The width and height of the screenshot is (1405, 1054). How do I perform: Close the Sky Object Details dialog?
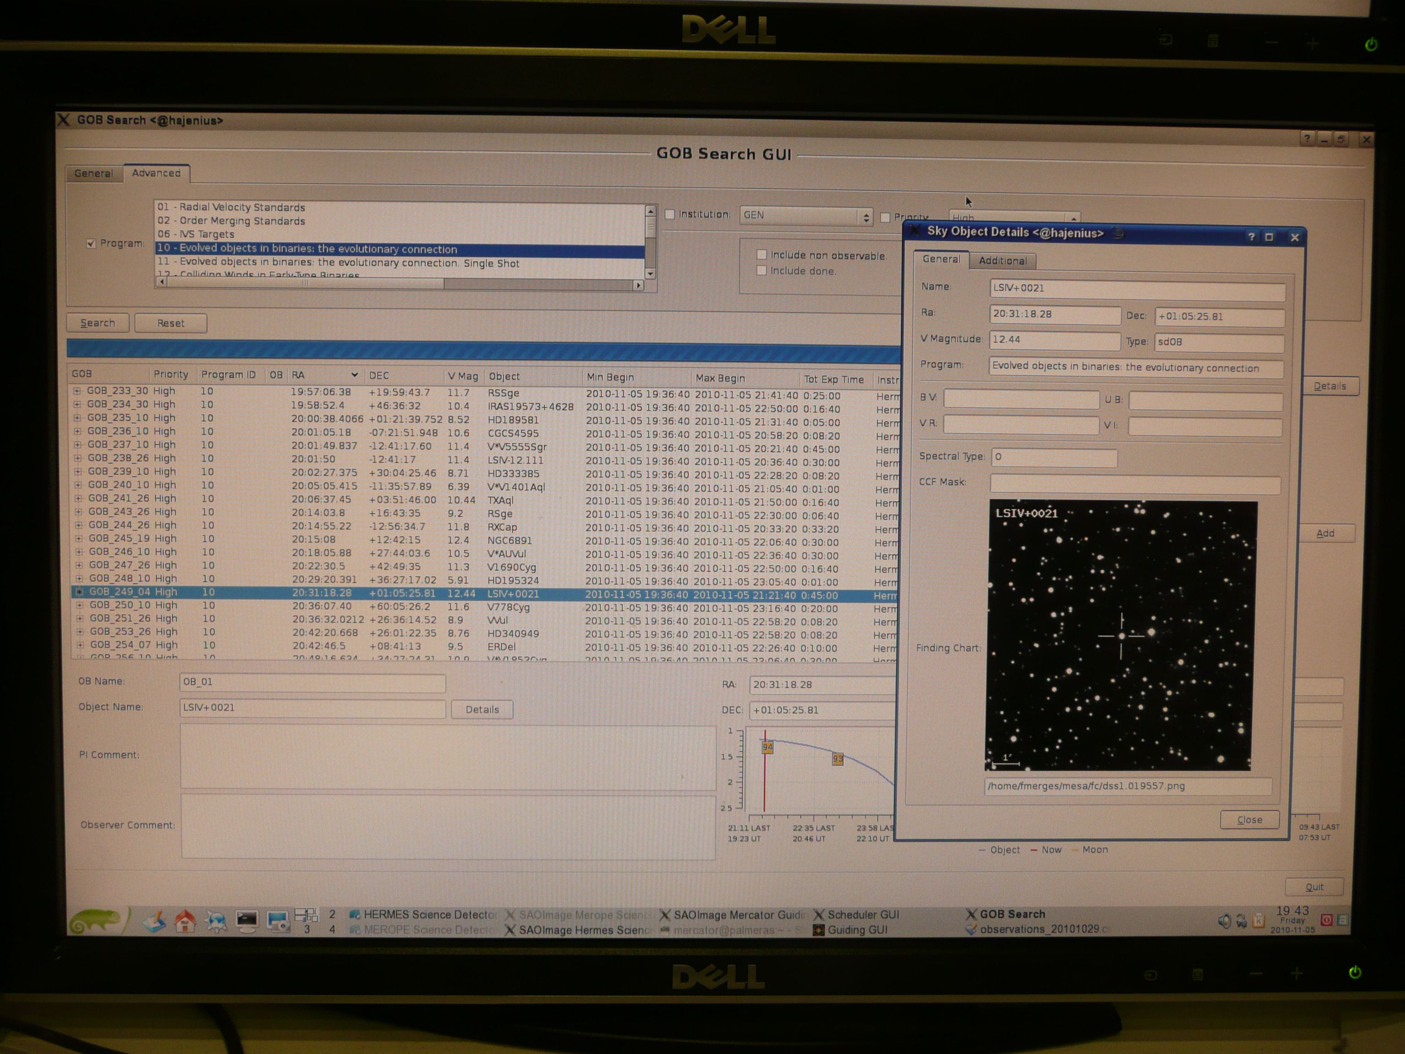tap(1249, 820)
